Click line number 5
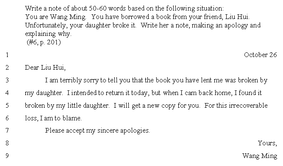Viewport: 283px width, 166px height. coord(7,106)
